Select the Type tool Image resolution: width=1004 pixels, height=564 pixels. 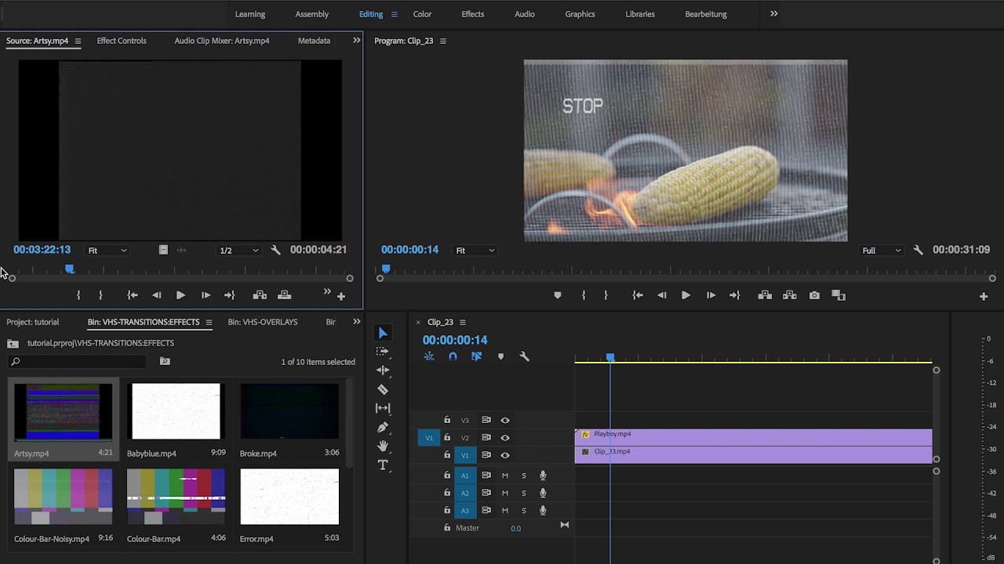coord(383,465)
